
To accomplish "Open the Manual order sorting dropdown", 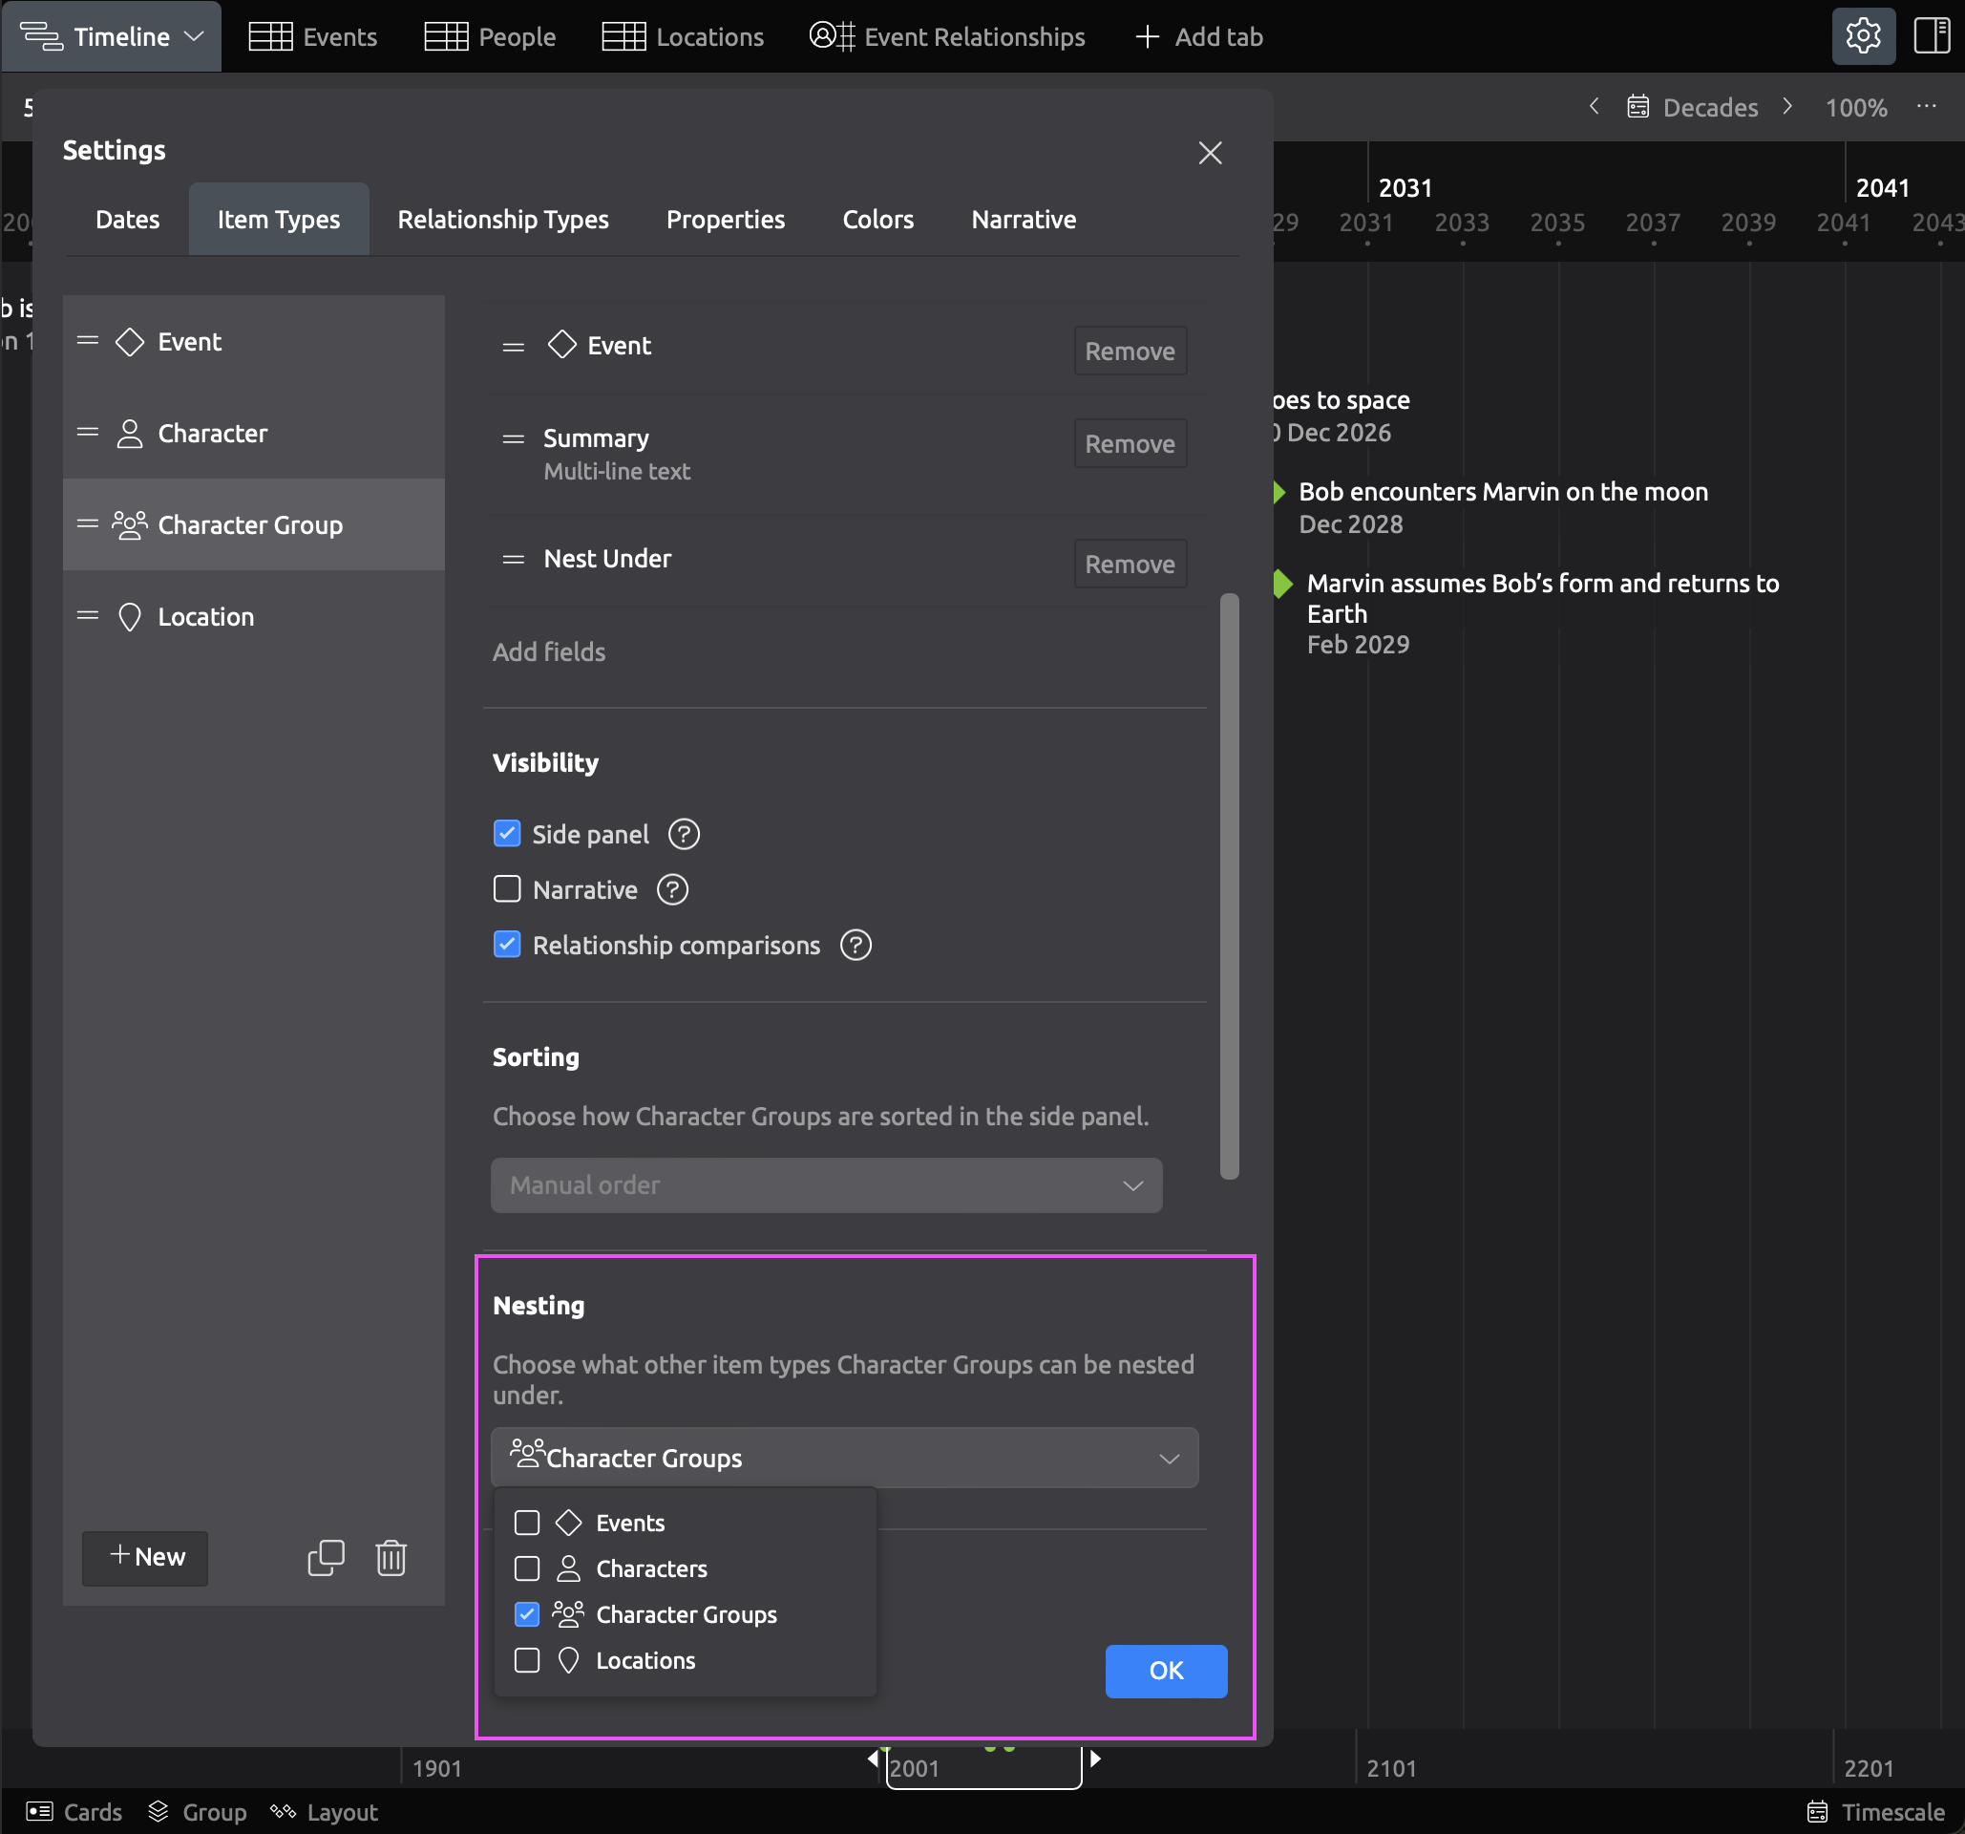I will pyautogui.click(x=825, y=1184).
